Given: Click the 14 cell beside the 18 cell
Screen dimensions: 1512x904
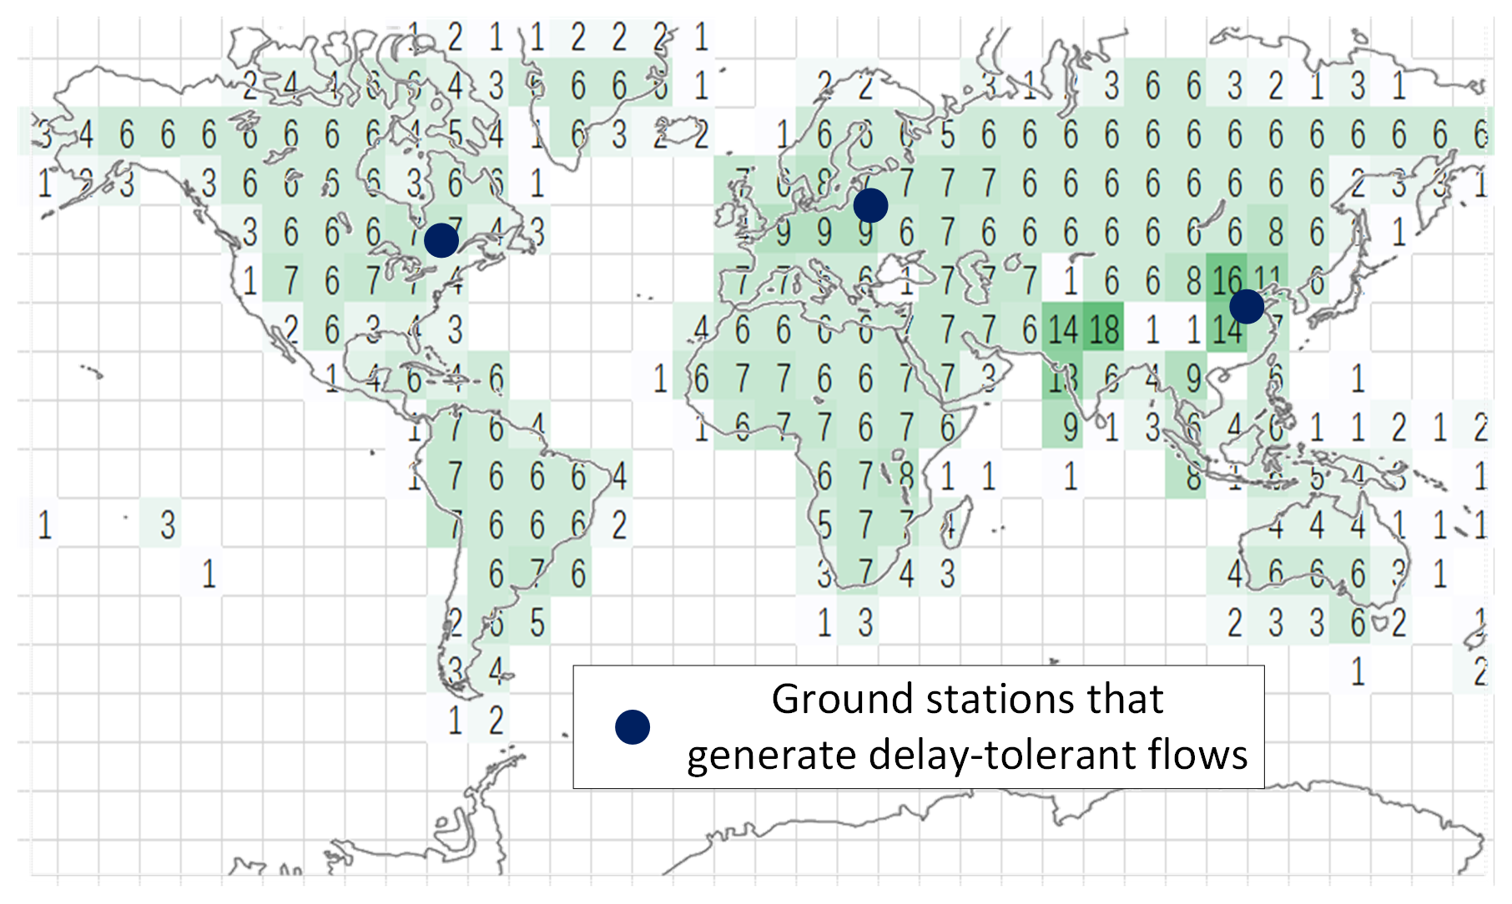Looking at the screenshot, I should coord(1063,329).
